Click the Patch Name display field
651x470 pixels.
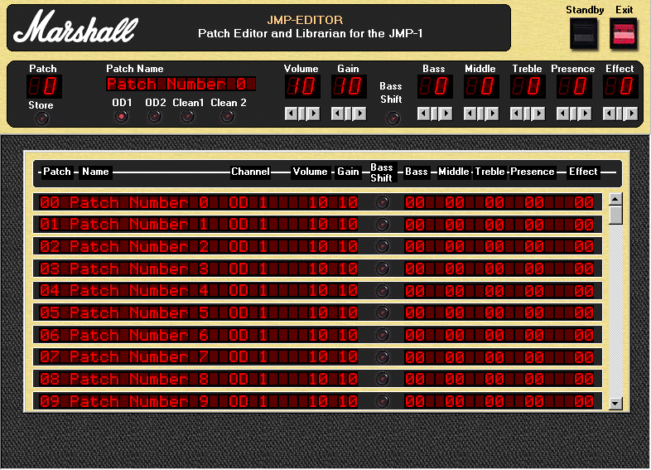(181, 84)
